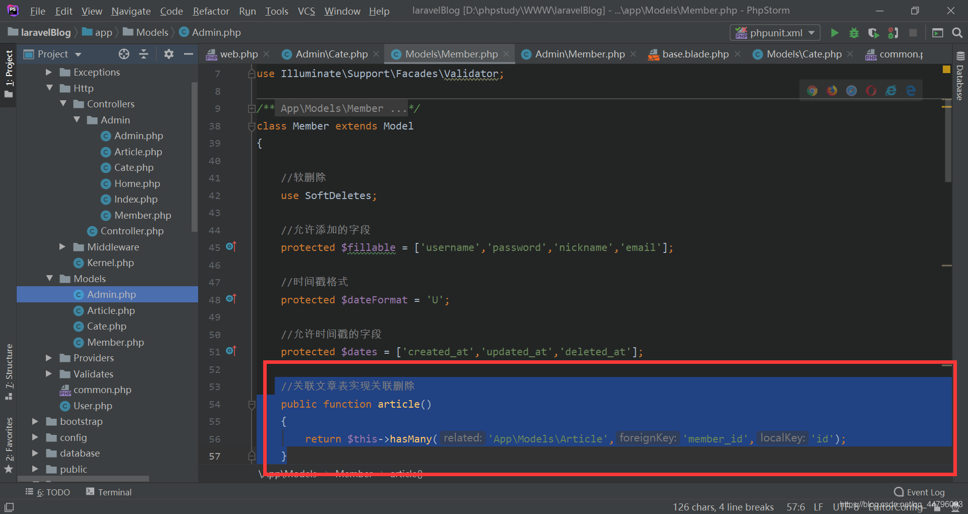Click override gutter icon on line 45

pyautogui.click(x=231, y=246)
